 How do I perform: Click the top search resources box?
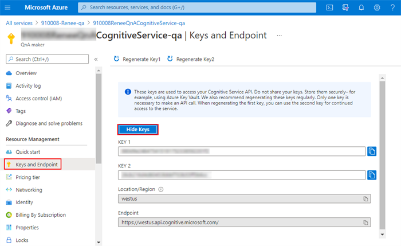point(197,7)
